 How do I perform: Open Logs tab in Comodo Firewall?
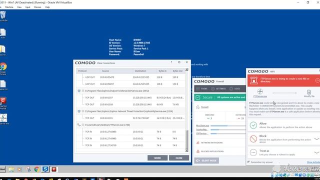(x=234, y=89)
